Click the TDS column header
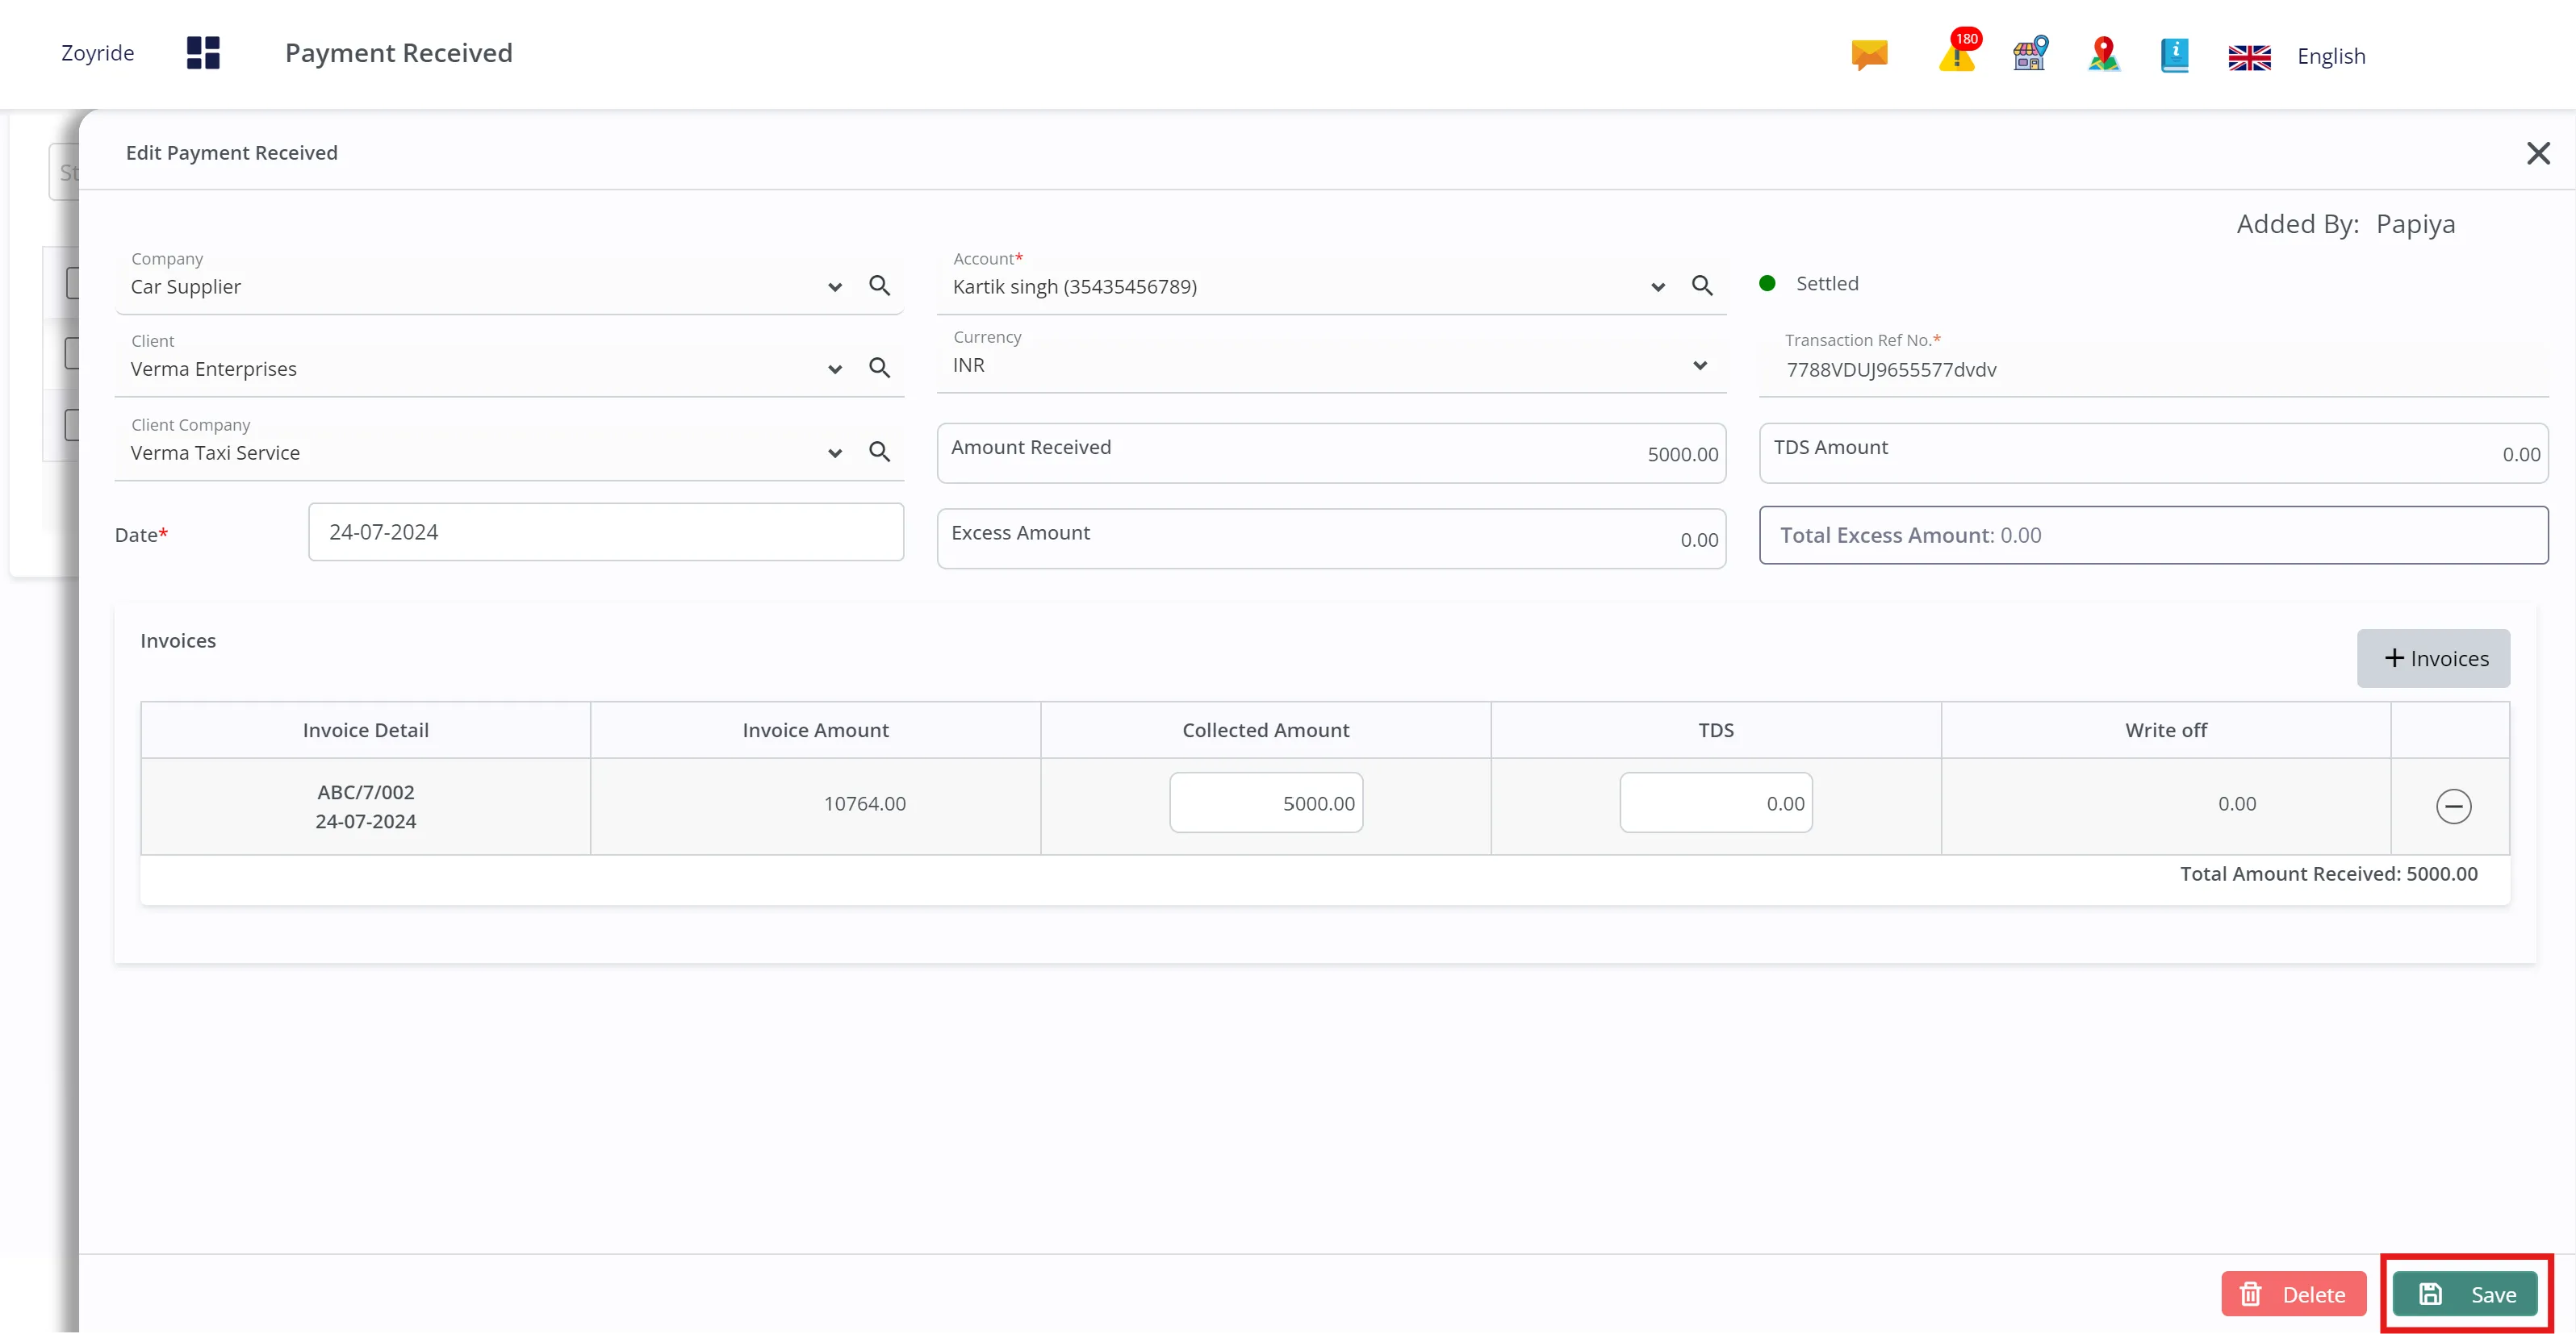Image resolution: width=2576 pixels, height=1334 pixels. point(1716,731)
